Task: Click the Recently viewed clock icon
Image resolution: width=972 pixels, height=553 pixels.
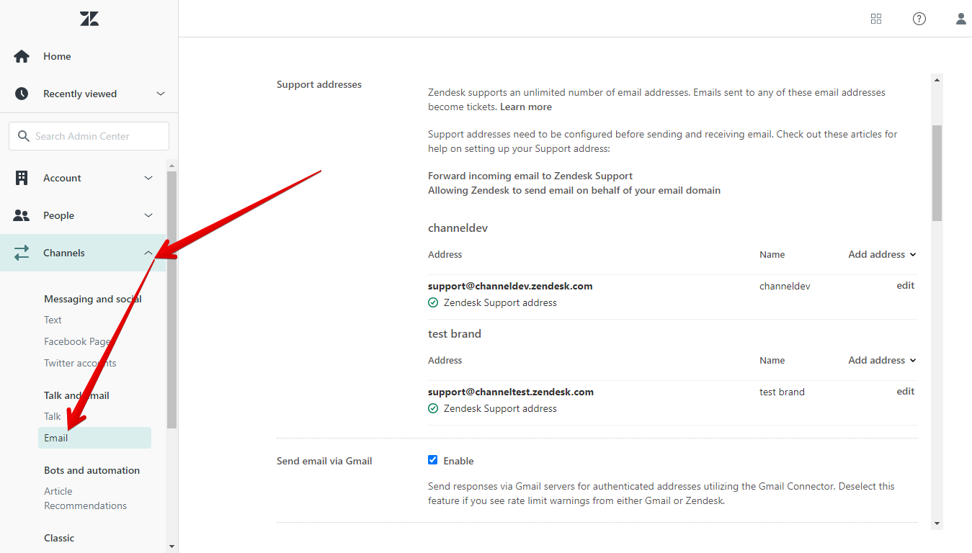Action: [x=22, y=94]
